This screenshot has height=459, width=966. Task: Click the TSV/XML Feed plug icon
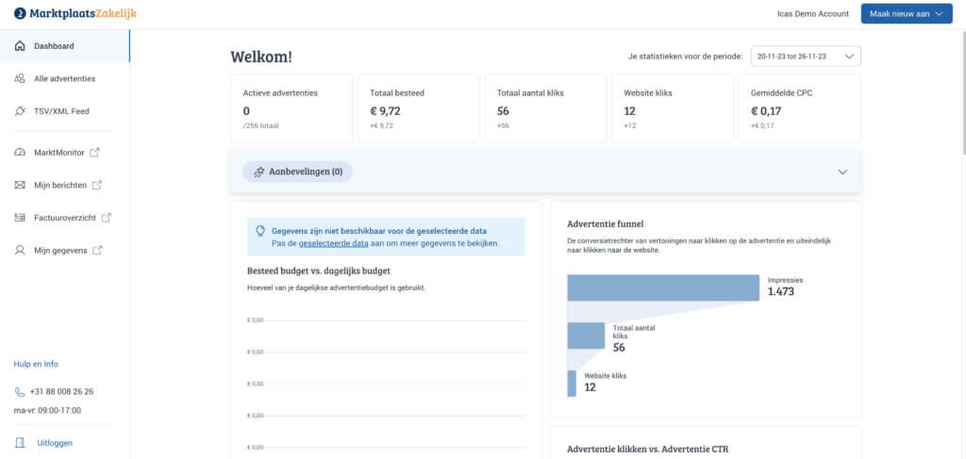(20, 111)
